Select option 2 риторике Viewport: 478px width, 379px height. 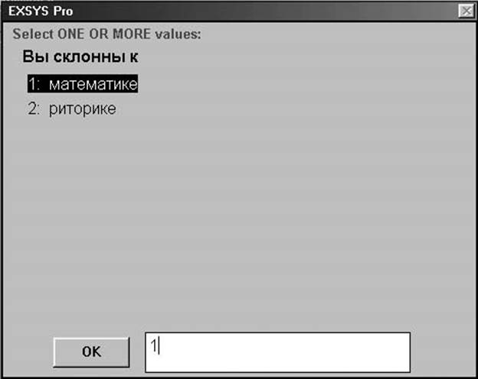tap(72, 109)
